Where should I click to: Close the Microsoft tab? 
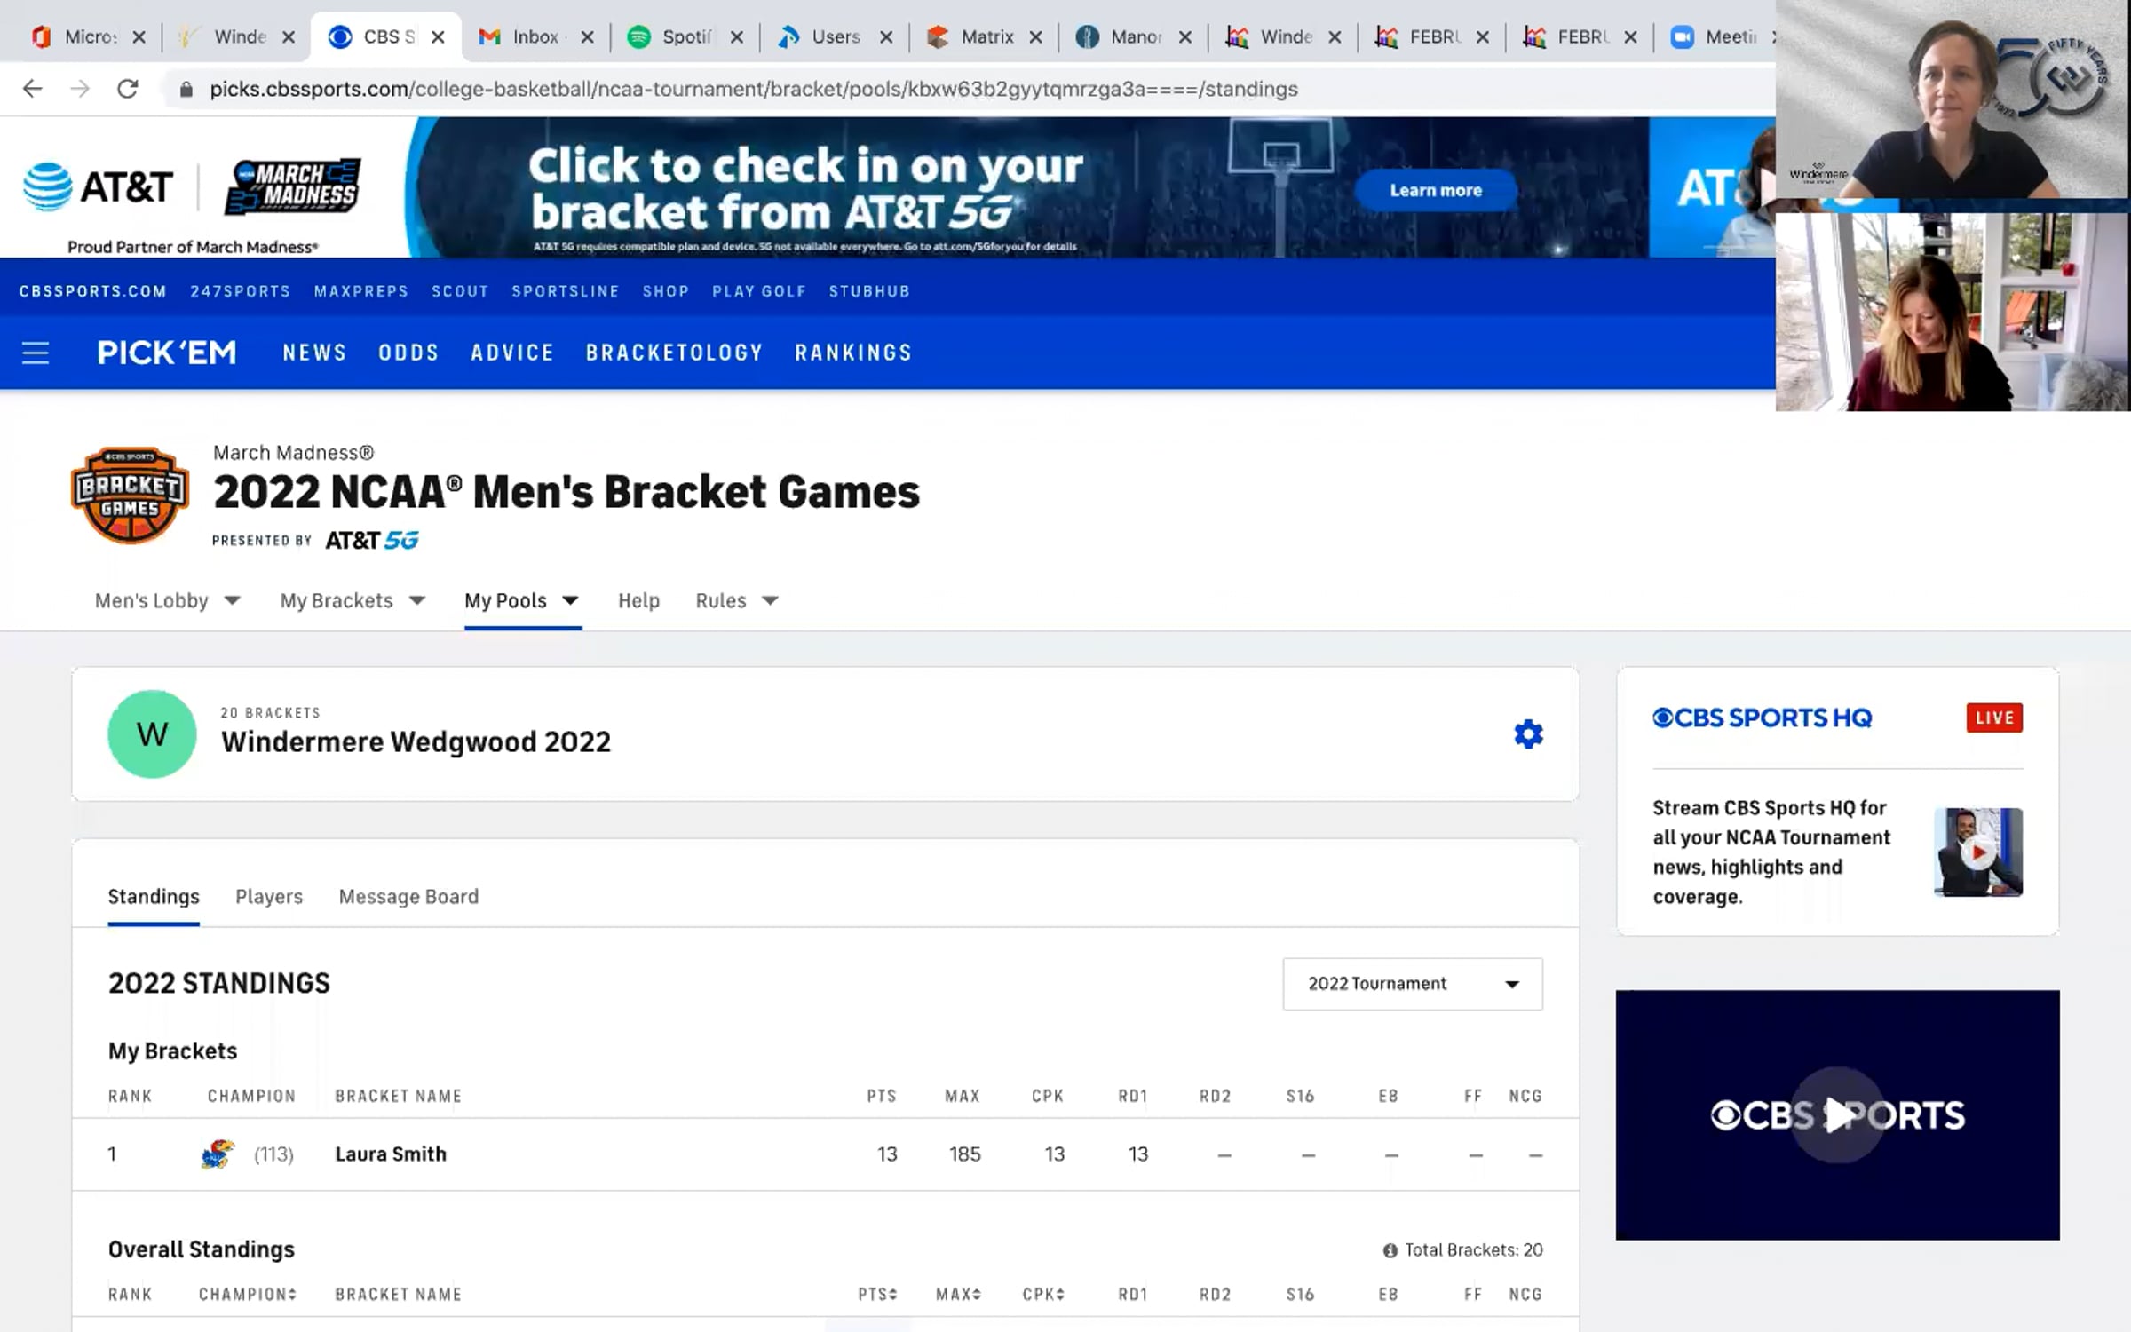(139, 37)
